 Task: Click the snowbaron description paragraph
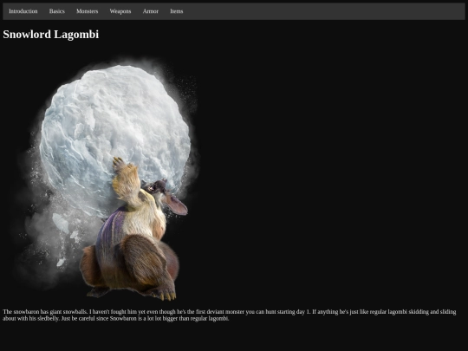[x=229, y=315]
